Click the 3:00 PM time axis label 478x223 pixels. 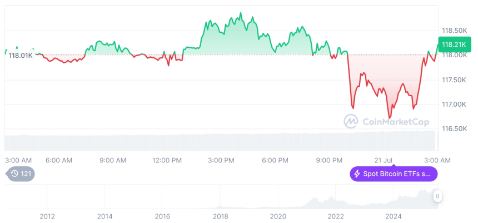221,160
